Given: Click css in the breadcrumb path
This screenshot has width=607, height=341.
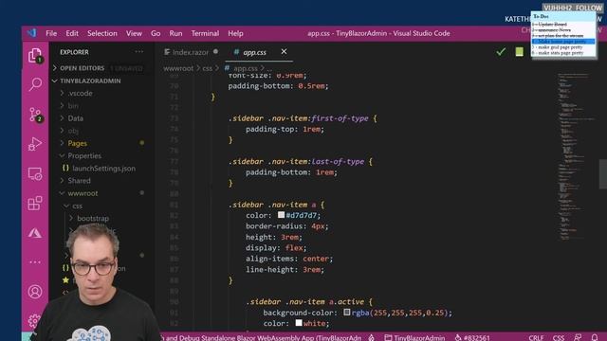Looking at the screenshot, I should point(208,68).
